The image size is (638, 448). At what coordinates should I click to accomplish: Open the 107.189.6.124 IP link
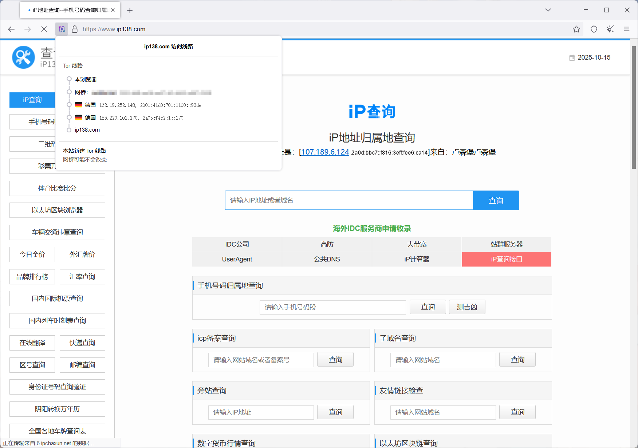325,152
